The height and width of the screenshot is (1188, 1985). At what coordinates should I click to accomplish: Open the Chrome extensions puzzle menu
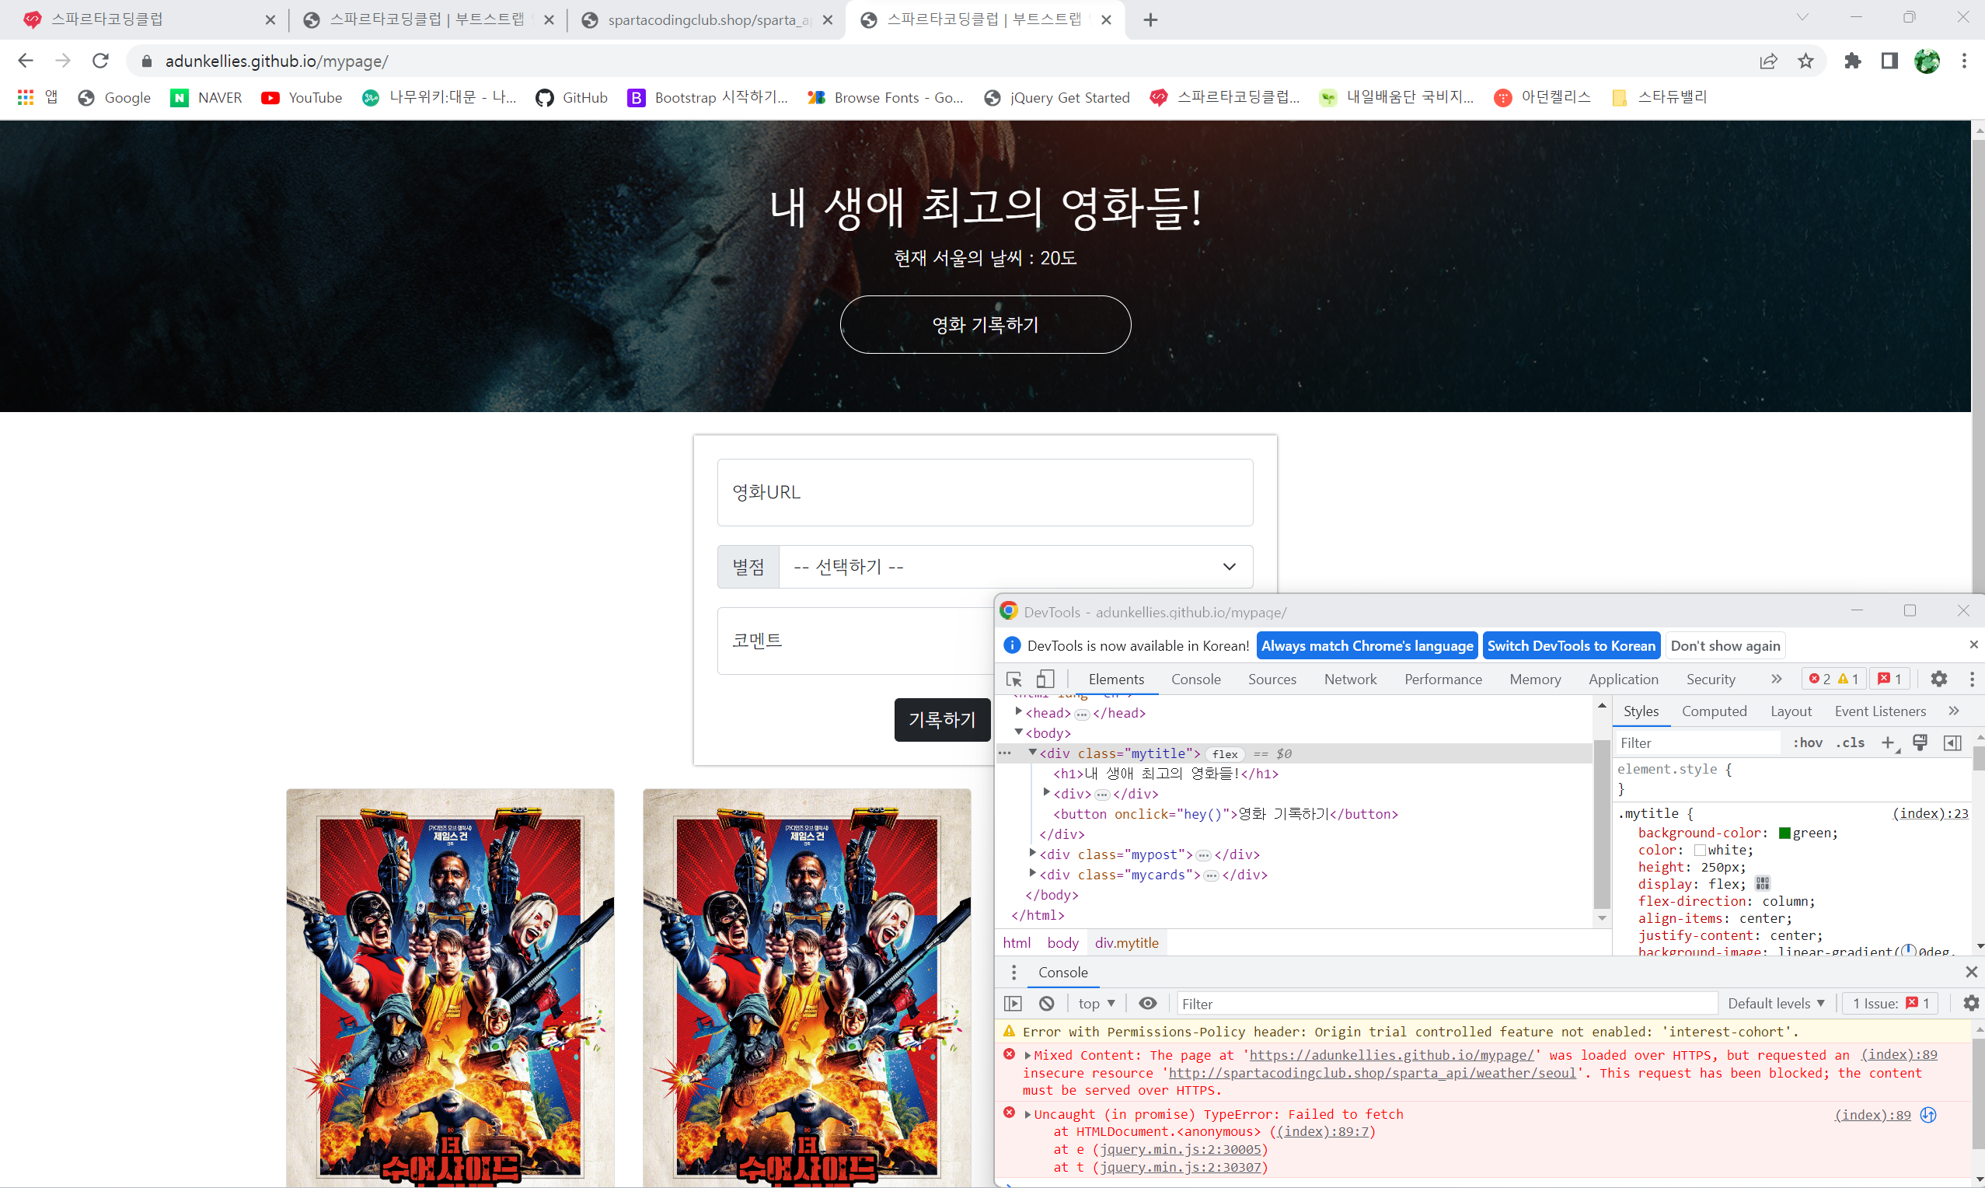1852,61
